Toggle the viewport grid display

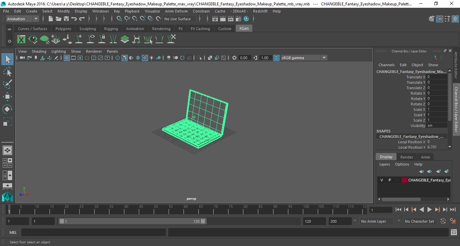pos(67,58)
